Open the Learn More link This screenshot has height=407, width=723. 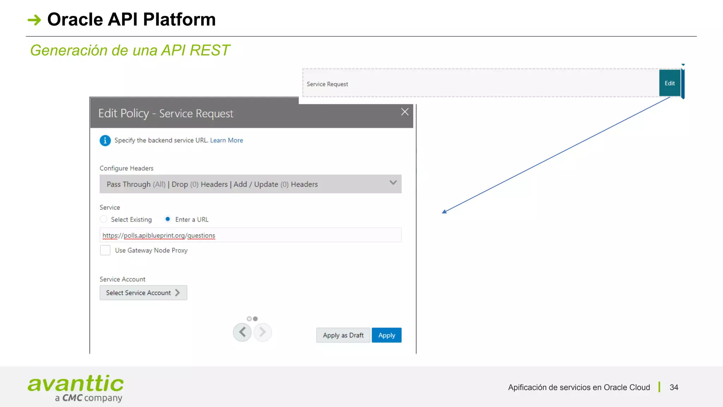coord(227,140)
